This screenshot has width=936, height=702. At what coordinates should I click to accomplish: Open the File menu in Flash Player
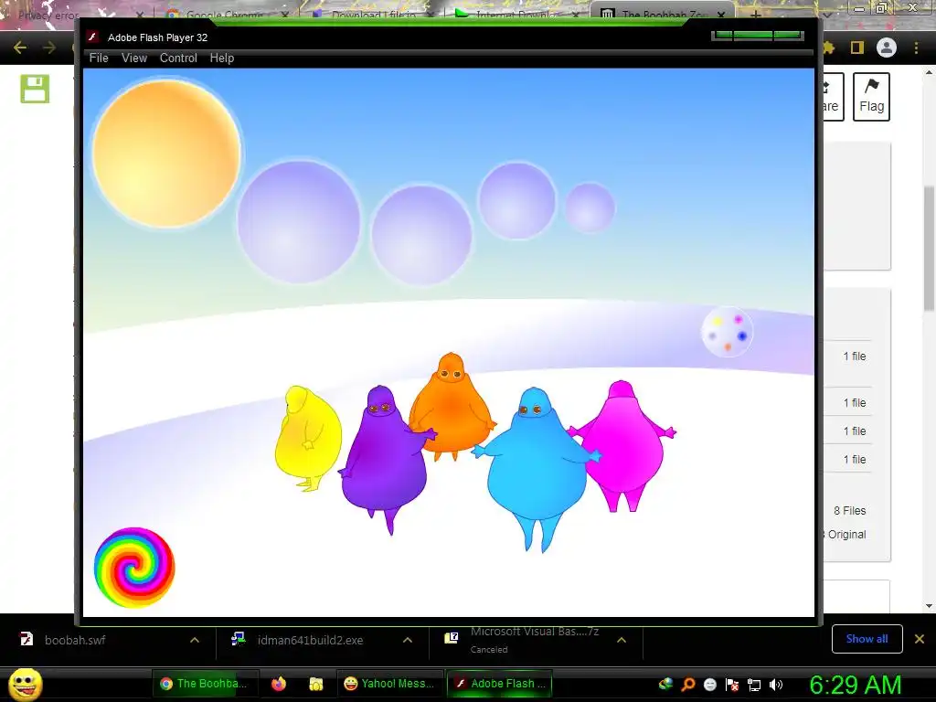[99, 58]
